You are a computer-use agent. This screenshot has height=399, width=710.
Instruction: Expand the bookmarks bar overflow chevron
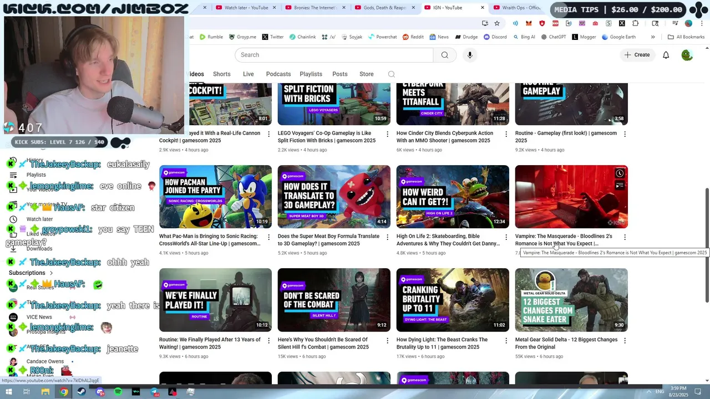(x=653, y=37)
